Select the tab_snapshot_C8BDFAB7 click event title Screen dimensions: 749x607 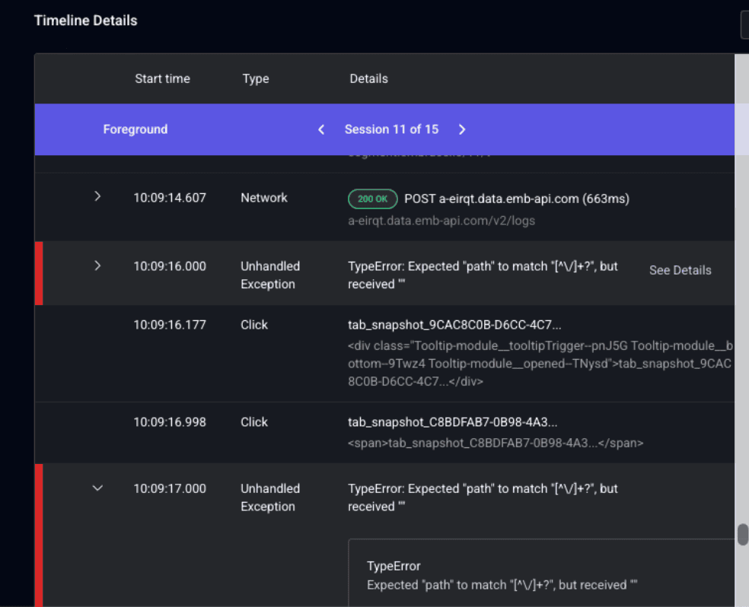[452, 422]
